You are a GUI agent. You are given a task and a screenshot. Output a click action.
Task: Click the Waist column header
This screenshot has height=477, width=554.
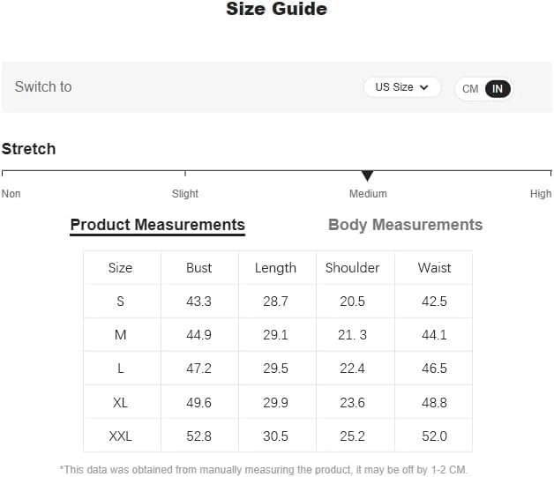click(x=434, y=268)
